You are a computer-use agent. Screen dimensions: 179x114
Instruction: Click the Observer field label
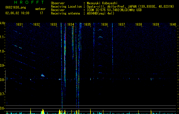[x=58, y=3]
